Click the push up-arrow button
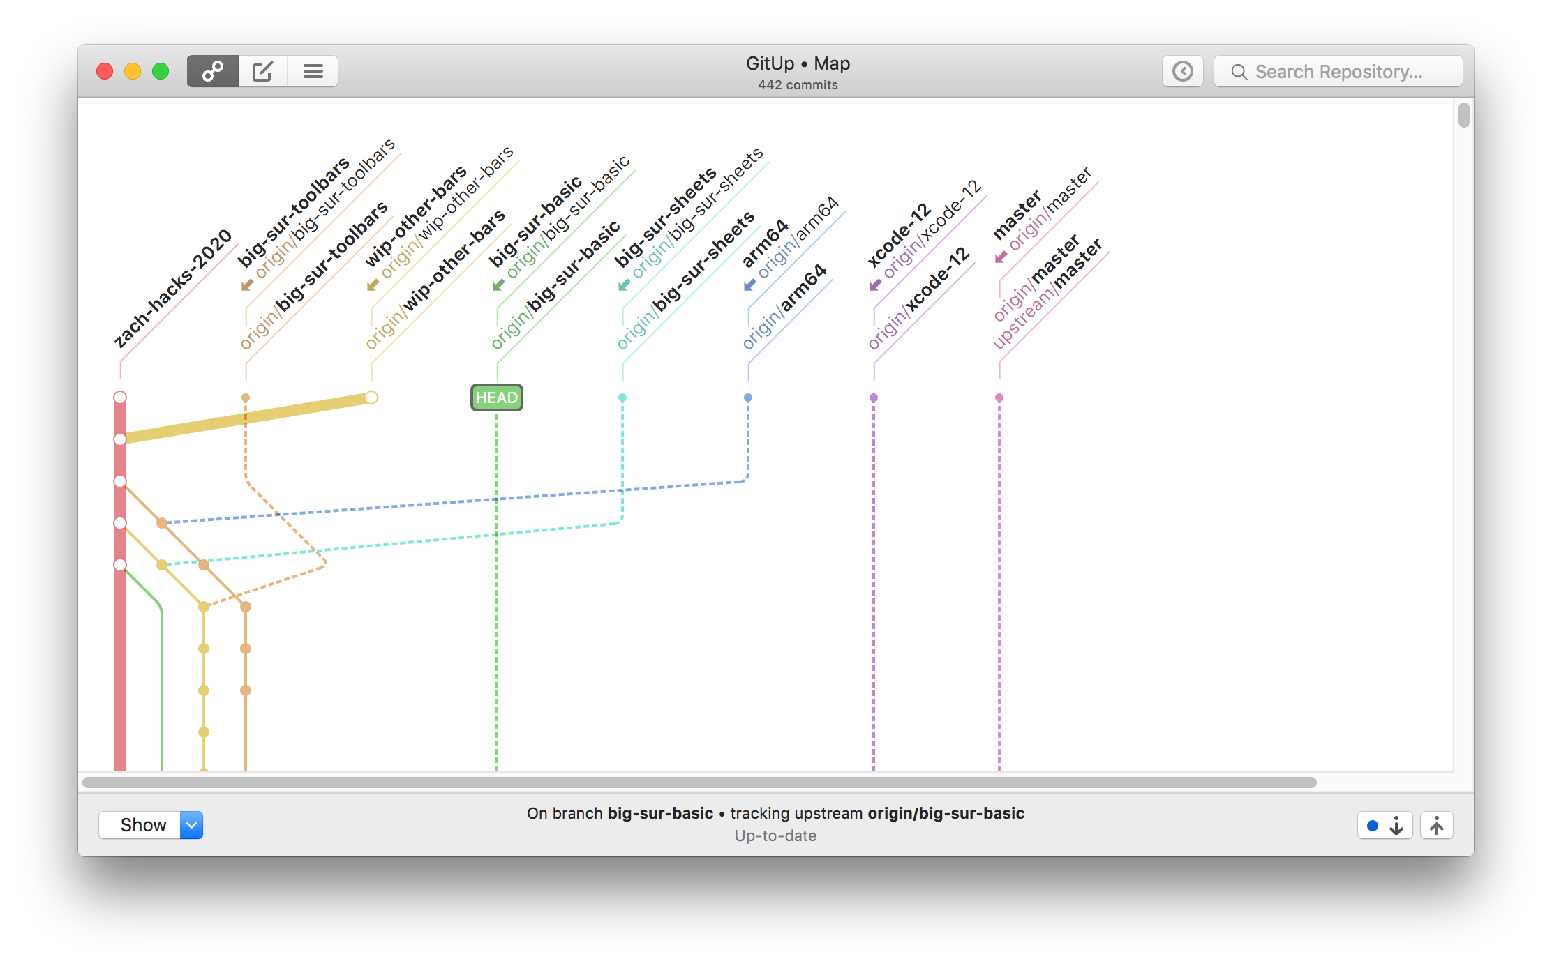The width and height of the screenshot is (1552, 968). coord(1436,826)
